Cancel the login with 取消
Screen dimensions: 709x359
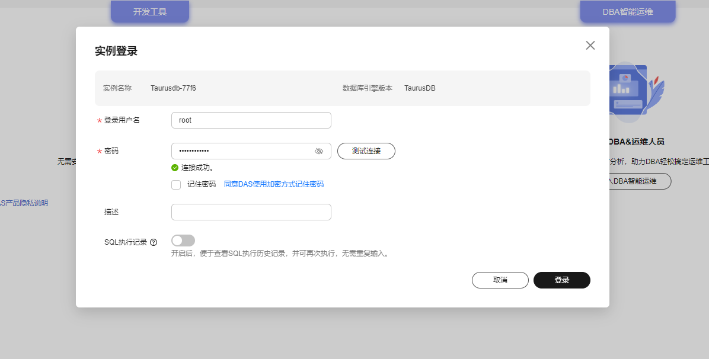[500, 280]
